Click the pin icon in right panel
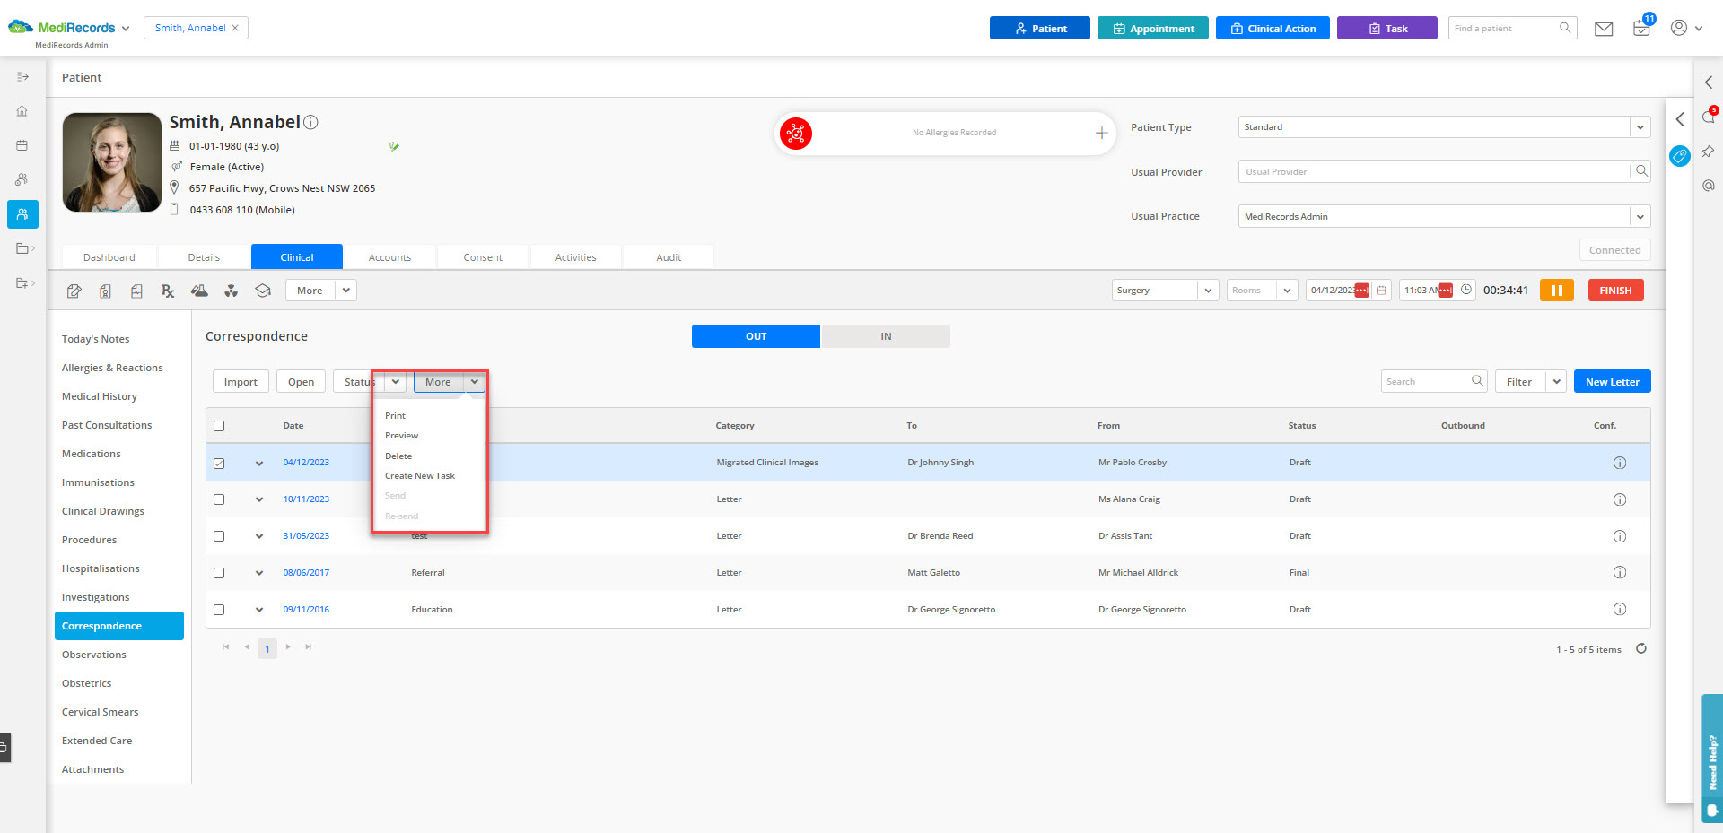 pyautogui.click(x=1708, y=152)
